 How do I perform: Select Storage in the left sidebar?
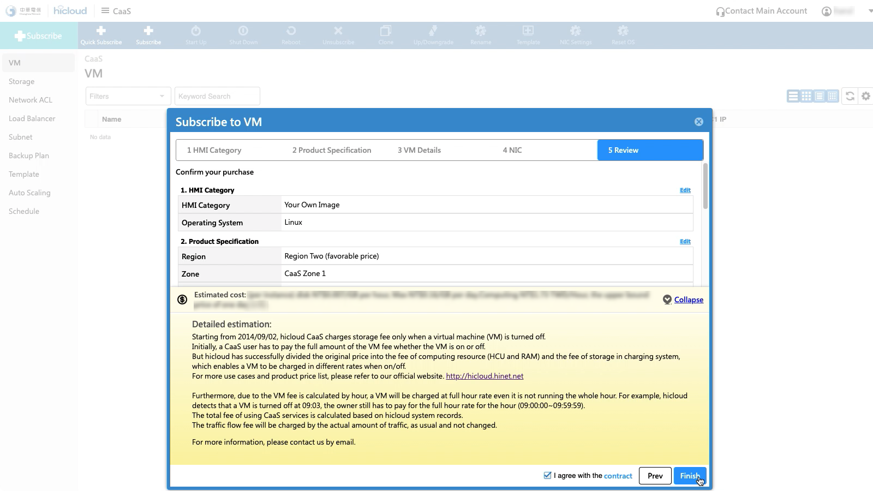pos(22,81)
